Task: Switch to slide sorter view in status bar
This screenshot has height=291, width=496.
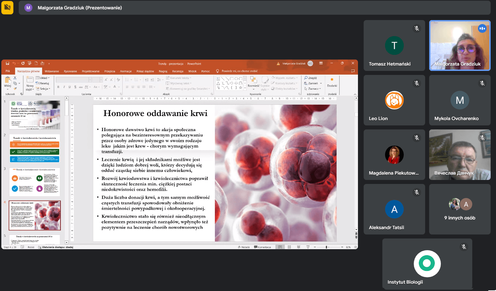Action: coord(289,247)
